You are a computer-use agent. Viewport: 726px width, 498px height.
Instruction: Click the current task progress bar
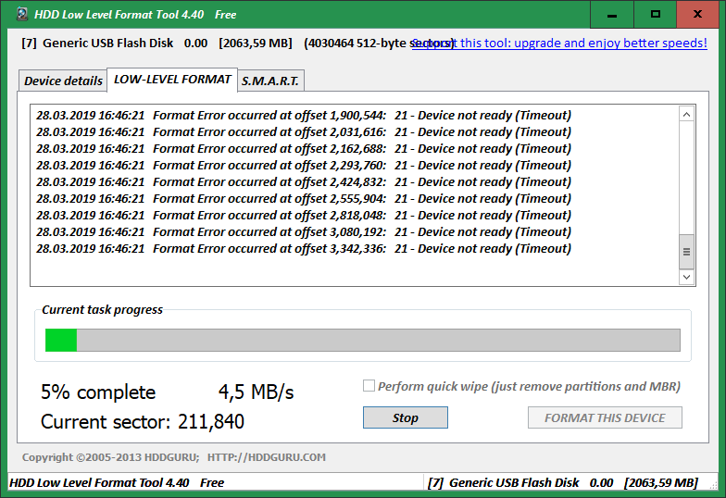[x=363, y=341]
